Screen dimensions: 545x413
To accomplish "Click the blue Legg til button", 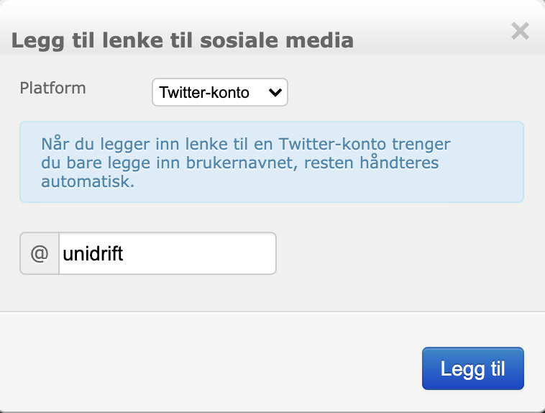I will 472,368.
